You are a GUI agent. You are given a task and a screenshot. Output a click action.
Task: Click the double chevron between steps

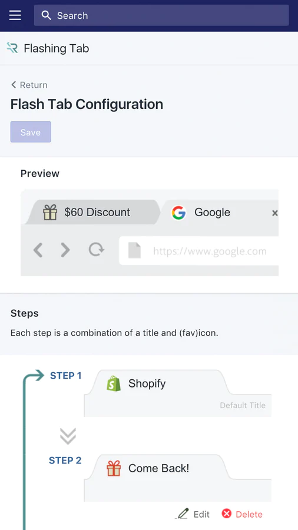pos(68,436)
